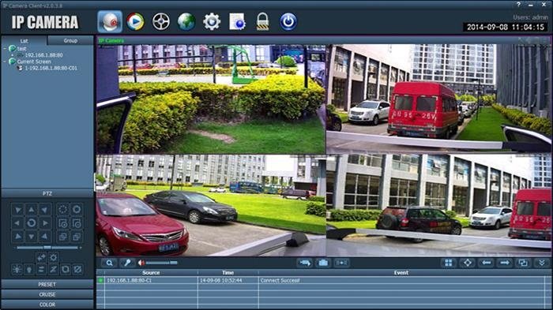
Task: Click the full-screen crosshair icon
Action: 468,263
